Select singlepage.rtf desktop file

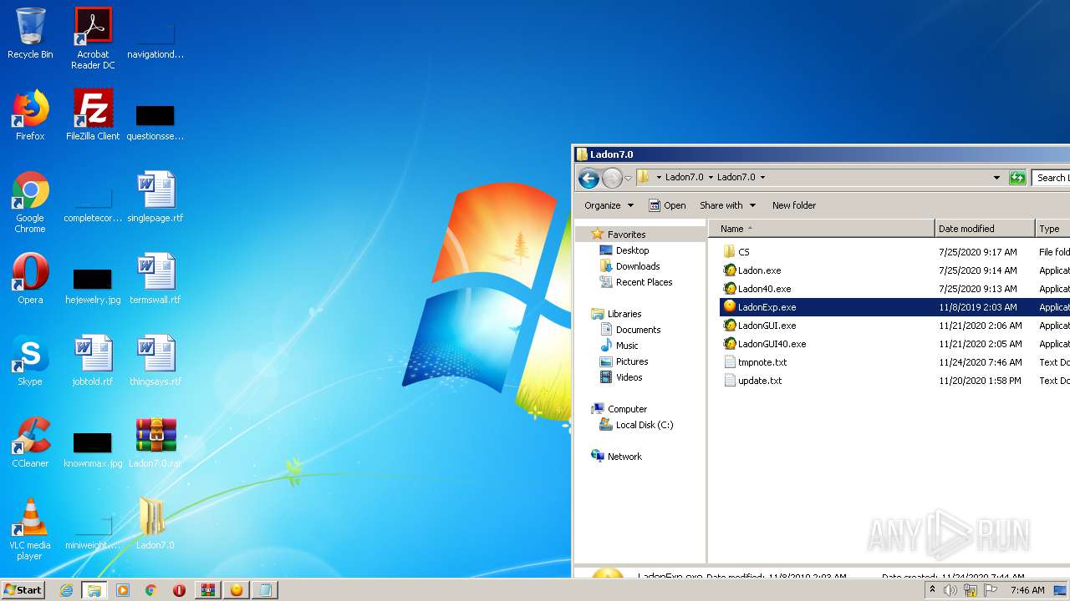[155, 197]
